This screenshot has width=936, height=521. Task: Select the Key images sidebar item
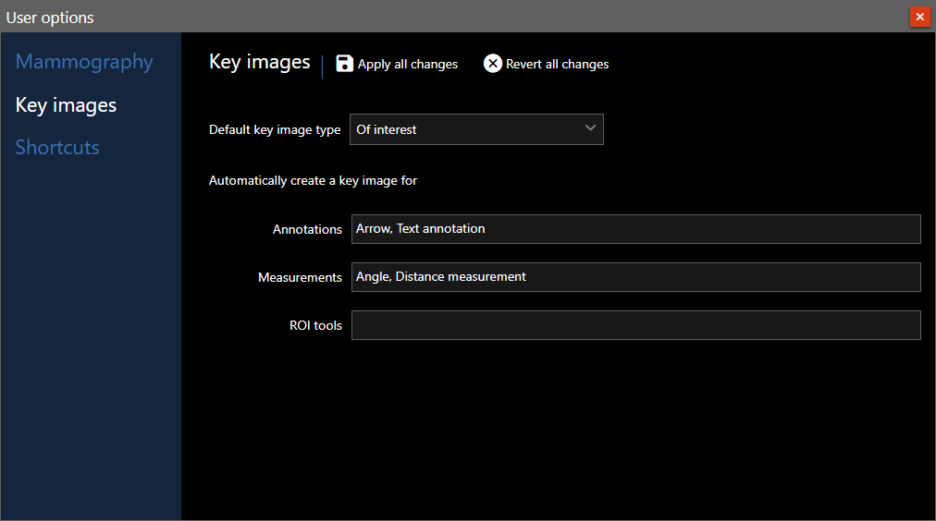pos(66,105)
